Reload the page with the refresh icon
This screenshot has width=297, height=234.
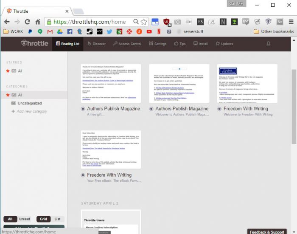[x=28, y=22]
